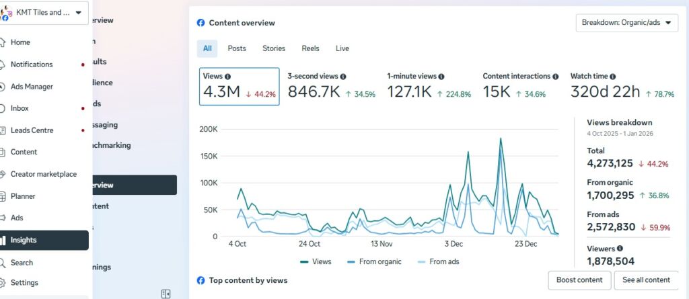Click the info icon beside Viewers

coord(620,249)
